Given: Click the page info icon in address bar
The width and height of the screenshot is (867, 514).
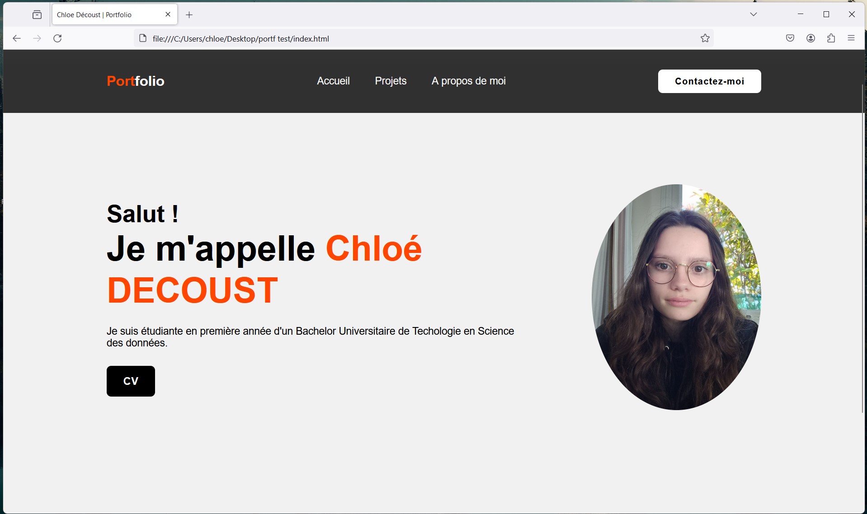Looking at the screenshot, I should [143, 38].
